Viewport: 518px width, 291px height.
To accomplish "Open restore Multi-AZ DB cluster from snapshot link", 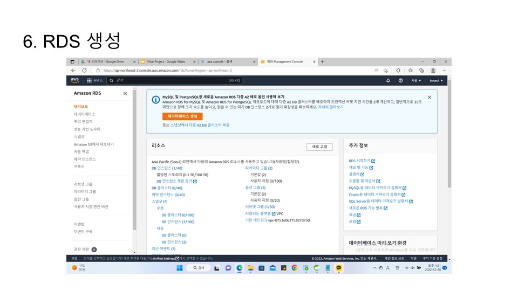I will coord(200,125).
